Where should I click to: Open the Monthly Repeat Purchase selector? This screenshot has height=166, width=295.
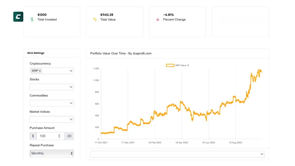pos(52,153)
